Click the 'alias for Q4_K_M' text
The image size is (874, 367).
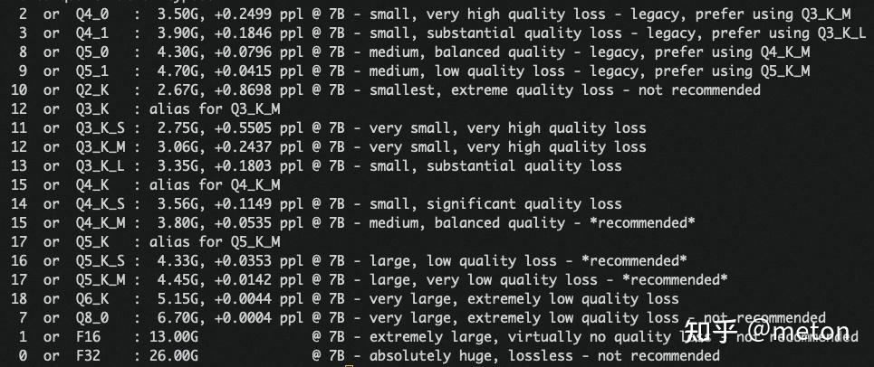pos(217,184)
